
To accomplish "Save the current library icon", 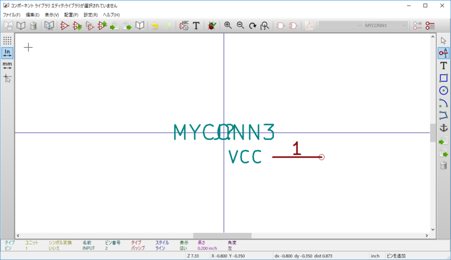I will [8, 26].
